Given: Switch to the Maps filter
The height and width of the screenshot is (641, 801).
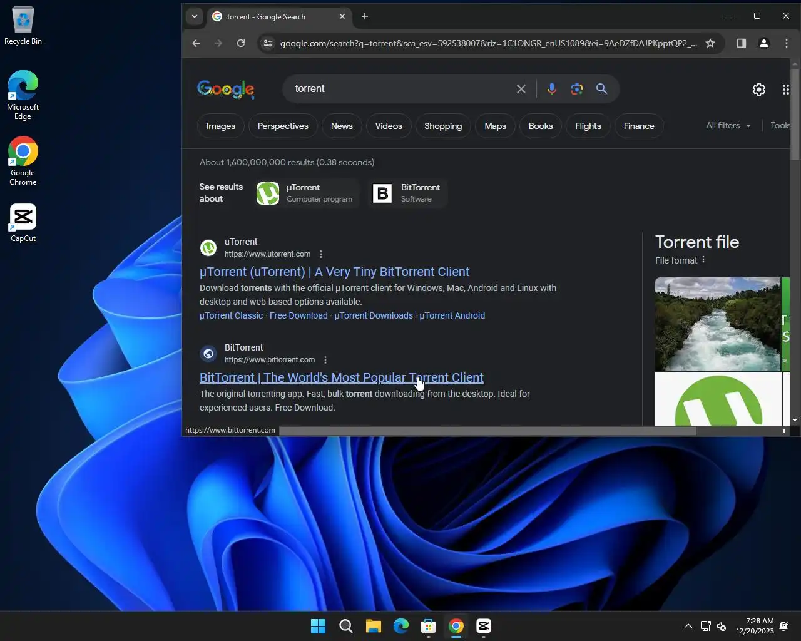Looking at the screenshot, I should [x=495, y=126].
